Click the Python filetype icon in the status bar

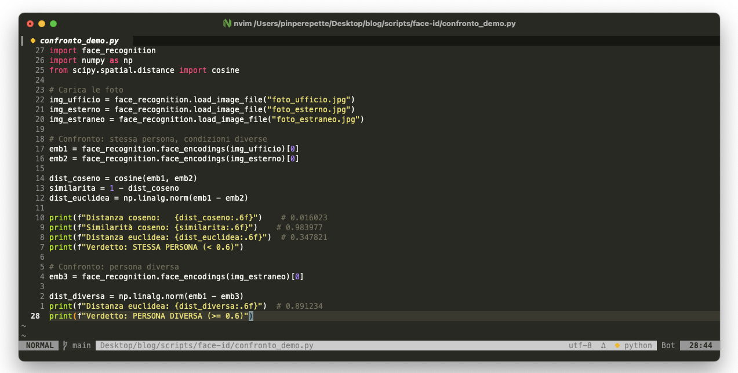[617, 345]
